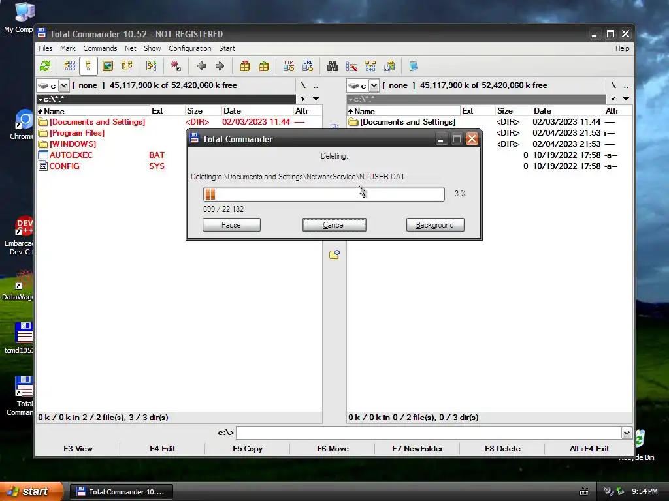Open Windows start button

click(31, 492)
